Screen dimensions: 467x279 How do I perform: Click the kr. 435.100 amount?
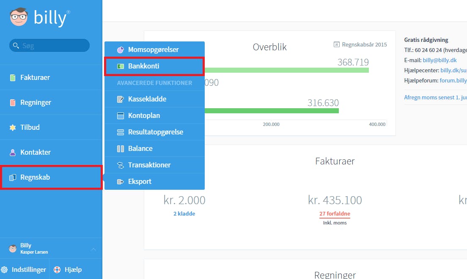(335, 200)
